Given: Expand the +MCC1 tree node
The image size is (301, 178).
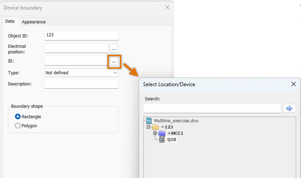Looking at the screenshot, I should pos(155,133).
